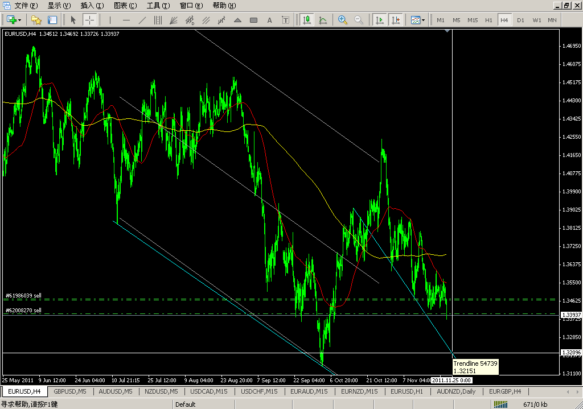Switch to the GBPUSD,M5 chart tab
Screen dimensions: 583x409
69,391
